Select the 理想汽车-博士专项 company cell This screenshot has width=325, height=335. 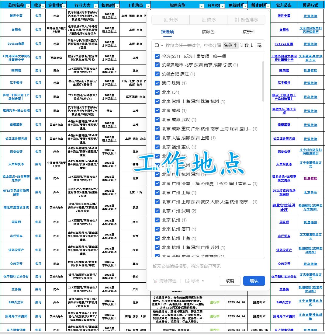pyautogui.click(x=16, y=111)
